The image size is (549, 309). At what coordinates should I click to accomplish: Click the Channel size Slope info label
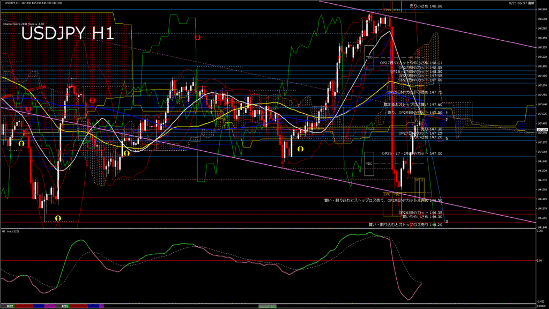pos(23,24)
